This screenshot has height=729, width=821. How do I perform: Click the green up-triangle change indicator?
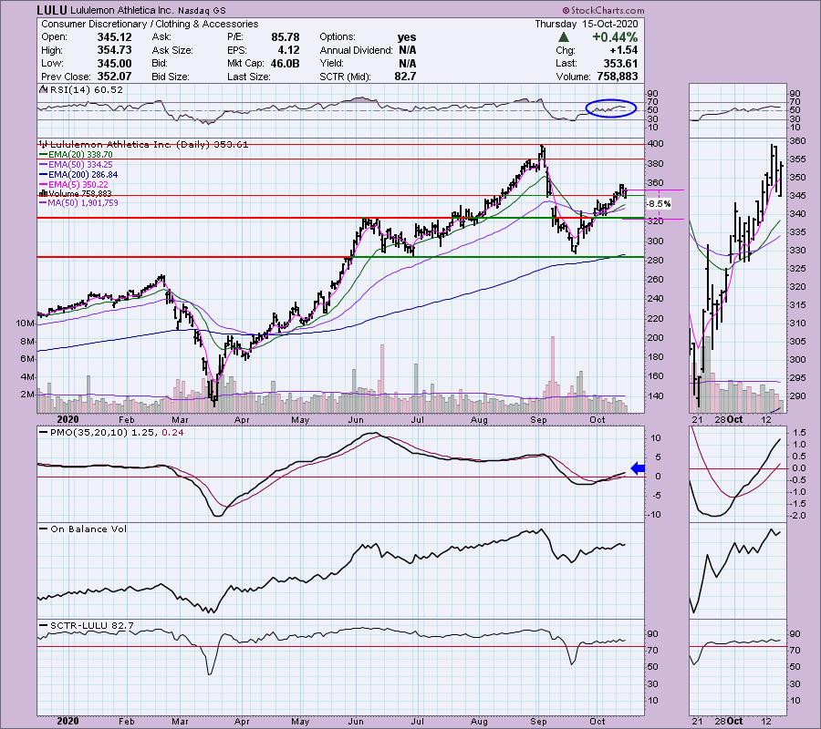coord(564,37)
